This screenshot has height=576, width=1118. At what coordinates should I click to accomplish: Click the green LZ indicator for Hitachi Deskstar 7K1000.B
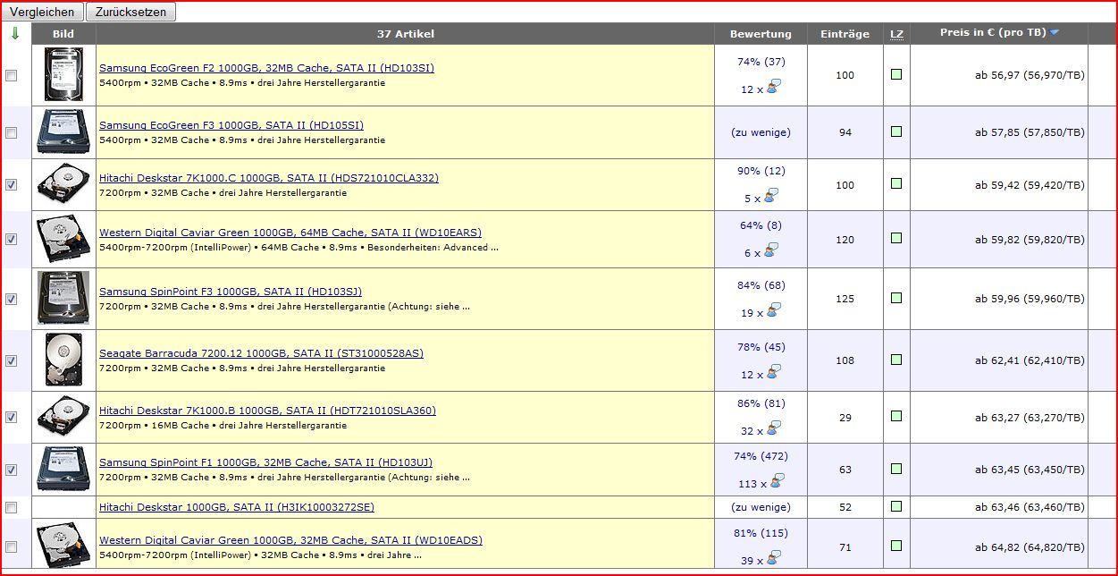[896, 416]
